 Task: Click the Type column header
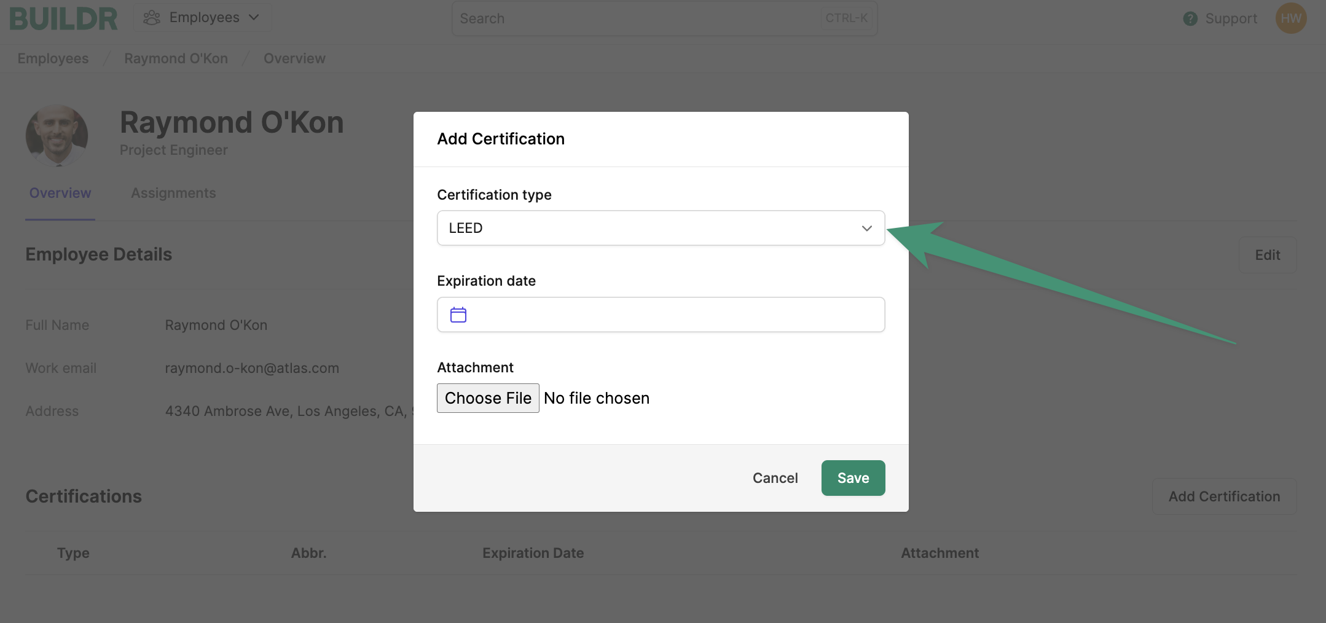pos(73,553)
